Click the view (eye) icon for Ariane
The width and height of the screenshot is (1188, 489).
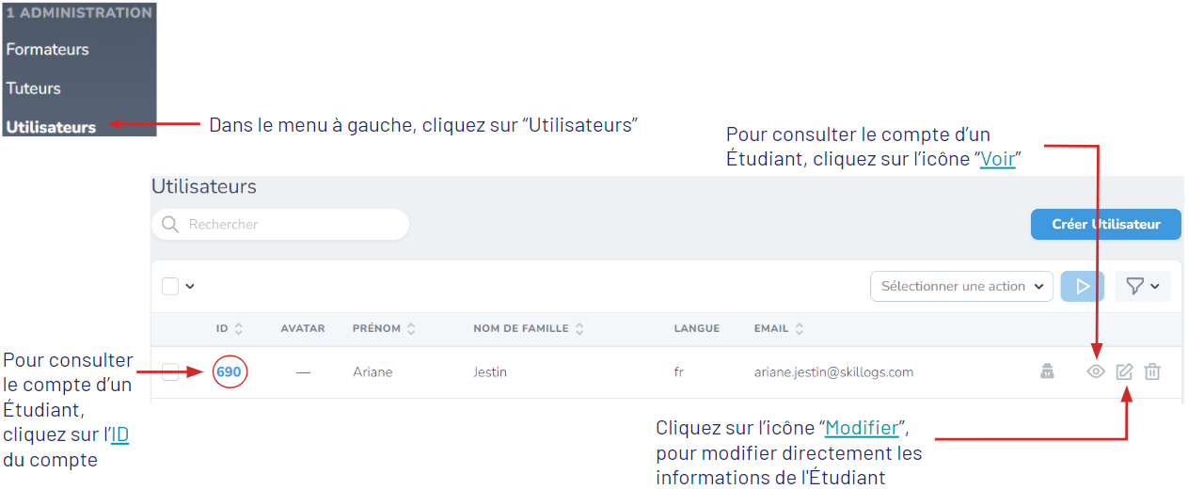tap(1096, 371)
